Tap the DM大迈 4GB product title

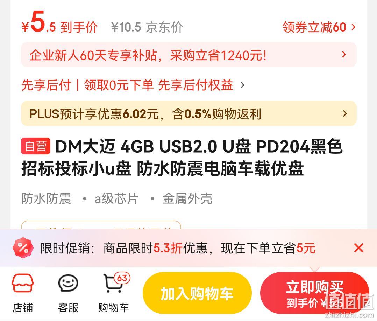[182, 158]
